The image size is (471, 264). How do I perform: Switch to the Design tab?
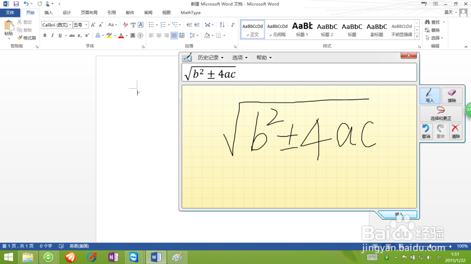(67, 13)
